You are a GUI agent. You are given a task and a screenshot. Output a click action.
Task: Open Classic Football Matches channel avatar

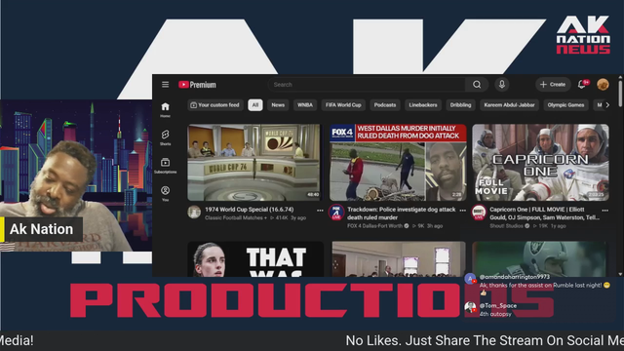click(x=194, y=213)
